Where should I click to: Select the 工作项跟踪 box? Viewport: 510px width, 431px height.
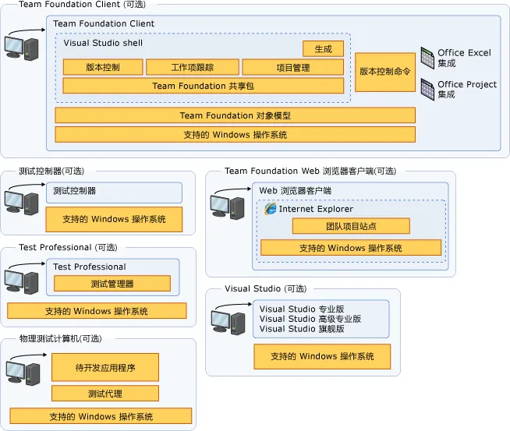(193, 67)
